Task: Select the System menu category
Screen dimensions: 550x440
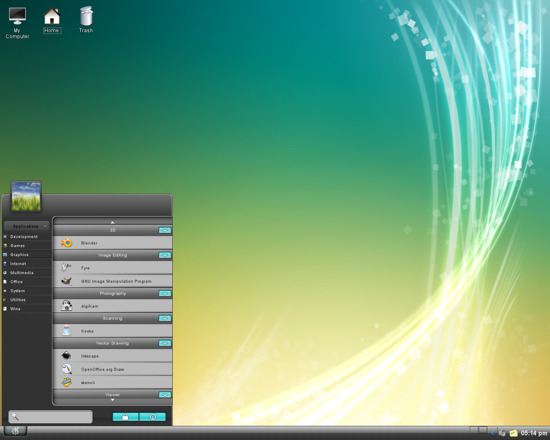Action: pyautogui.click(x=27, y=291)
